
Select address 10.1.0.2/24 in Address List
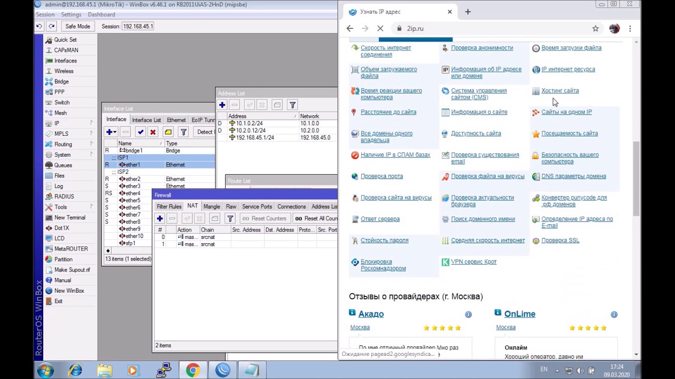click(x=277, y=123)
